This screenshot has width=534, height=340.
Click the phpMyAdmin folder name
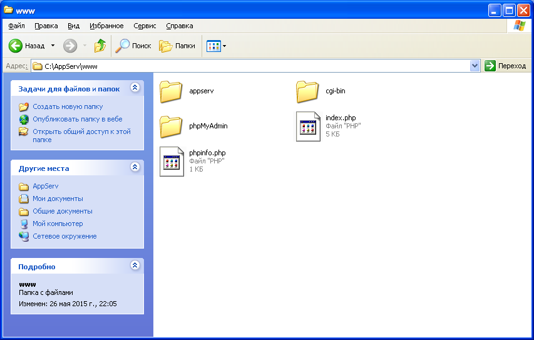coord(208,126)
